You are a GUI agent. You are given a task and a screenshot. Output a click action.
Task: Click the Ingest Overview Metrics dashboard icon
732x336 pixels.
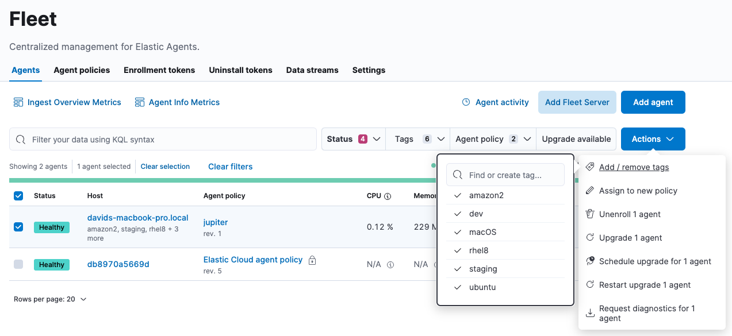[18, 102]
